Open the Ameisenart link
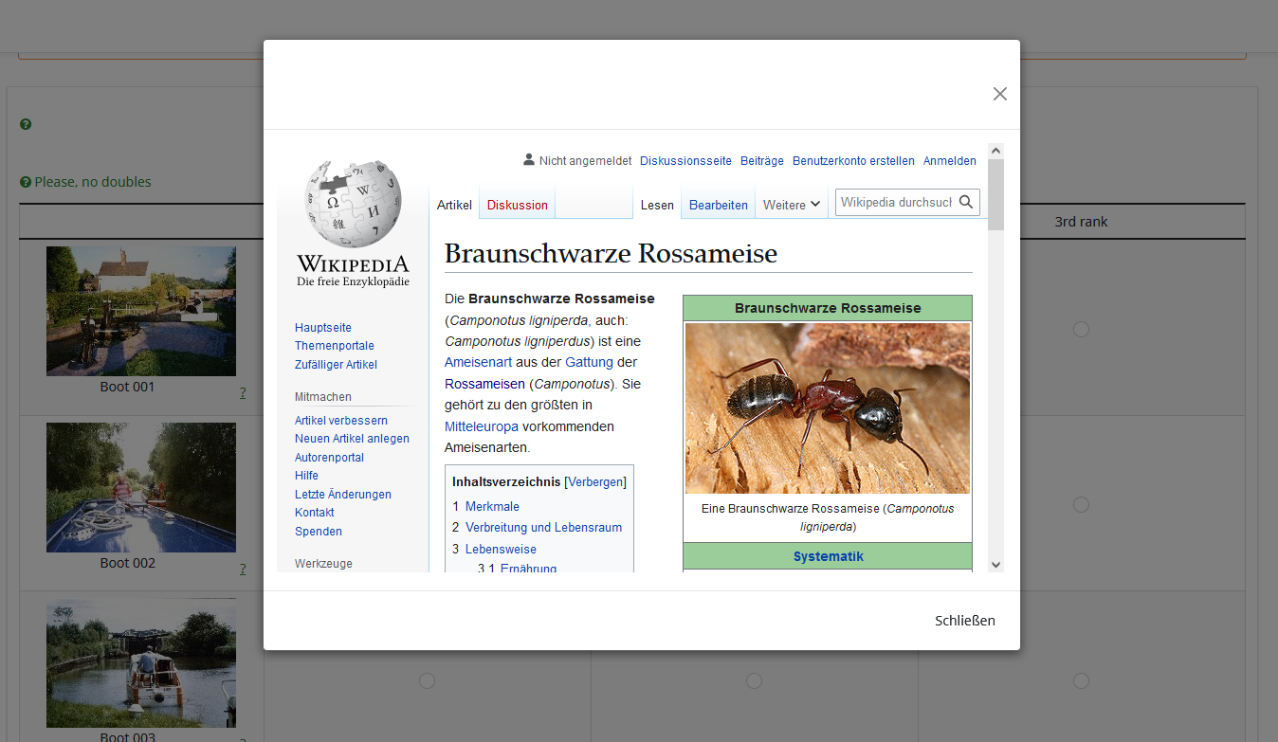The image size is (1278, 742). (x=478, y=362)
